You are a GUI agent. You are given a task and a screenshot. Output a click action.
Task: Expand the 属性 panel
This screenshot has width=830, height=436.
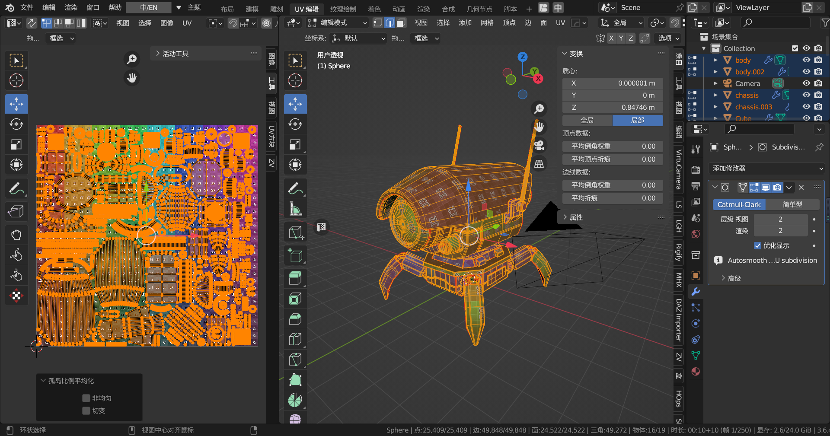tap(565, 217)
